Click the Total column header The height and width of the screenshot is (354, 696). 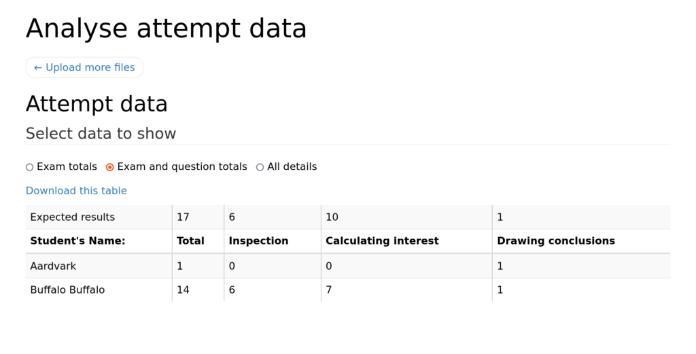(x=190, y=241)
